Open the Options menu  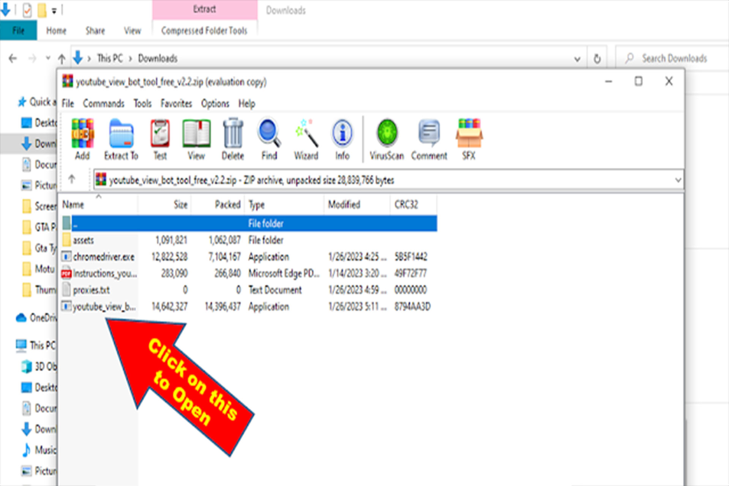tap(215, 103)
